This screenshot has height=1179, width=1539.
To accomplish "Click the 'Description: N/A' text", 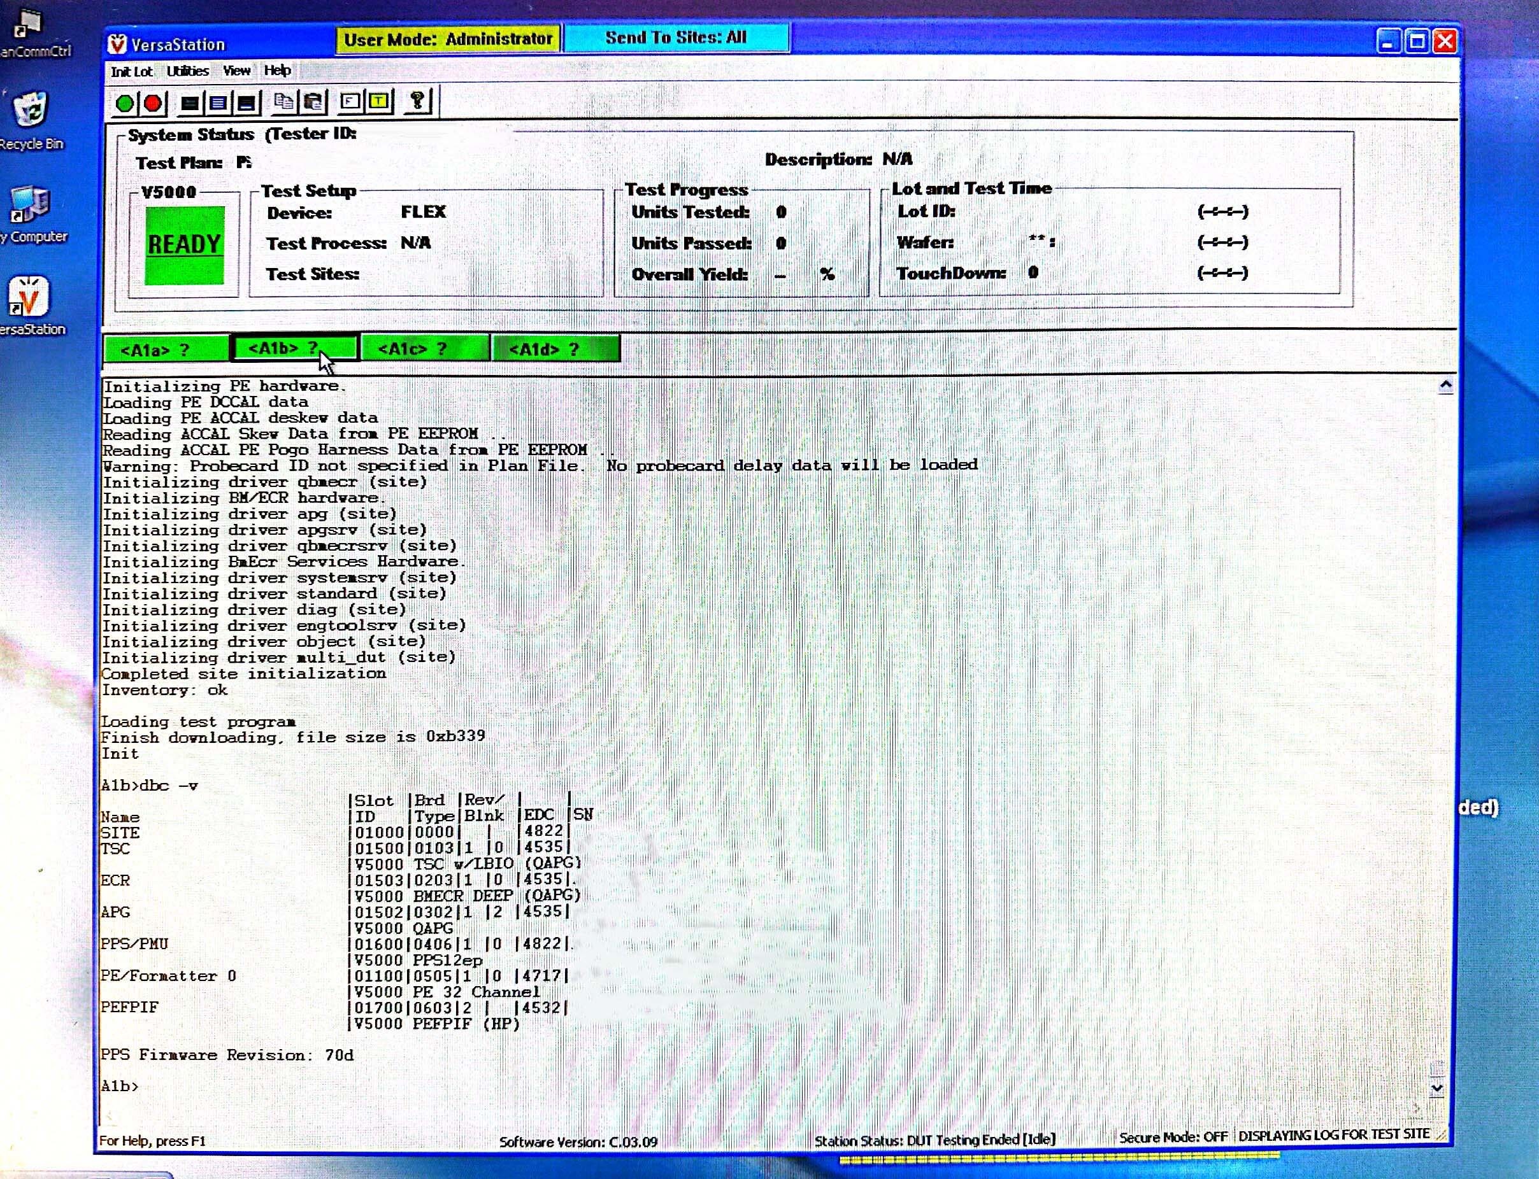I will 839,159.
